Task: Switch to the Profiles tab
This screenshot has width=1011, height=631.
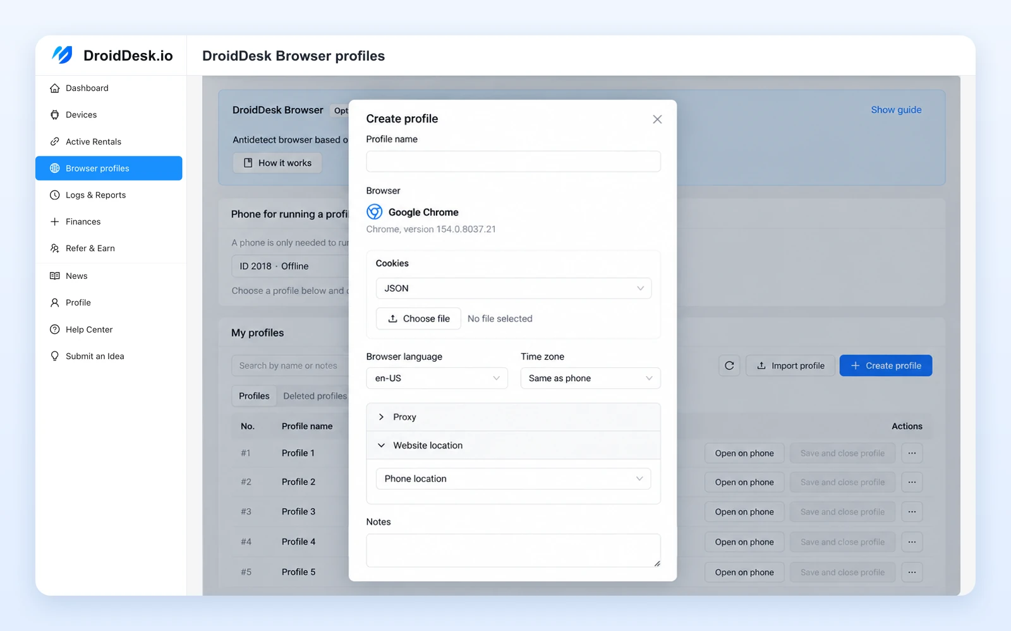Action: tap(254, 396)
